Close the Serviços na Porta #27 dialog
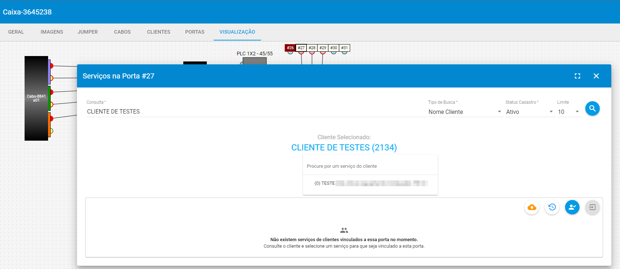Viewport: 620px width, 269px height. coord(596,76)
